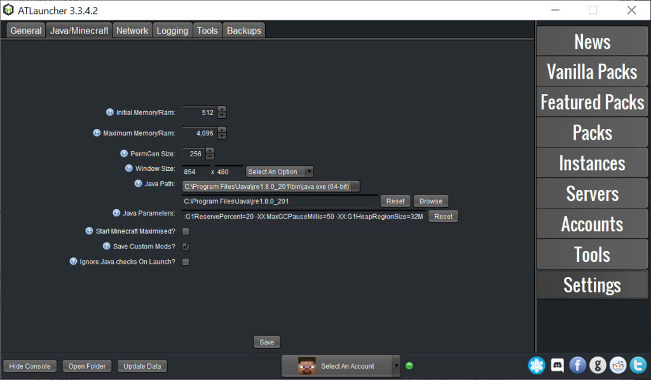The image size is (651, 380).
Task: Decrease PermGen Size with the down arrow
Action: click(x=210, y=157)
